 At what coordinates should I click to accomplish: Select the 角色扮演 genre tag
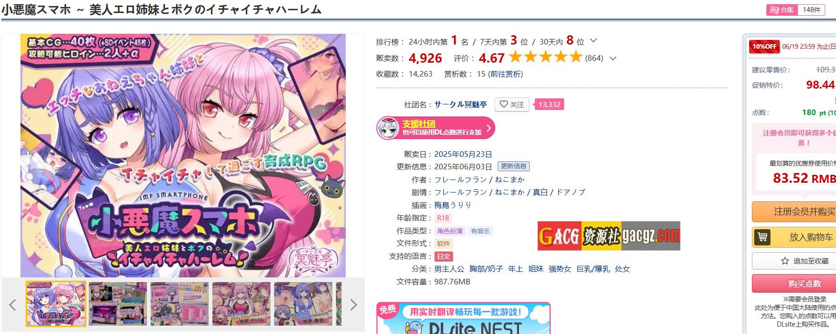pos(450,231)
